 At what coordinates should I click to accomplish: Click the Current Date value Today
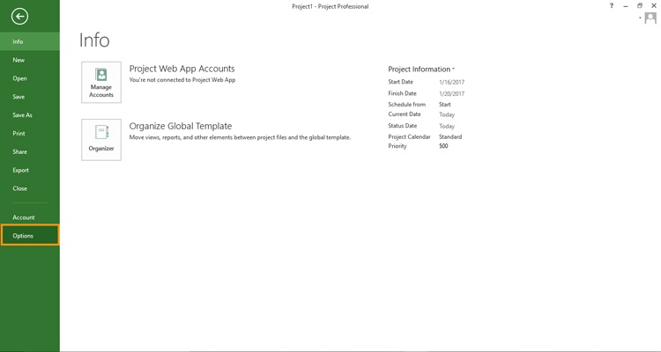[447, 114]
